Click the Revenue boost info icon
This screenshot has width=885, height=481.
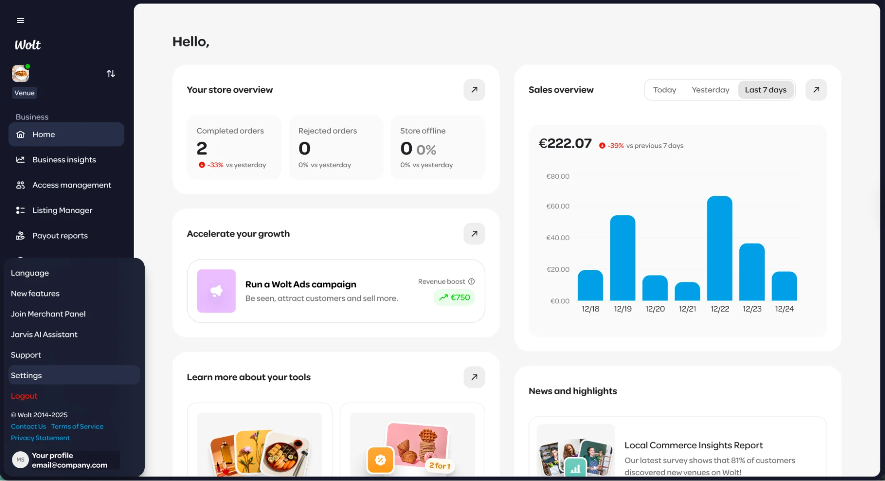pos(471,281)
